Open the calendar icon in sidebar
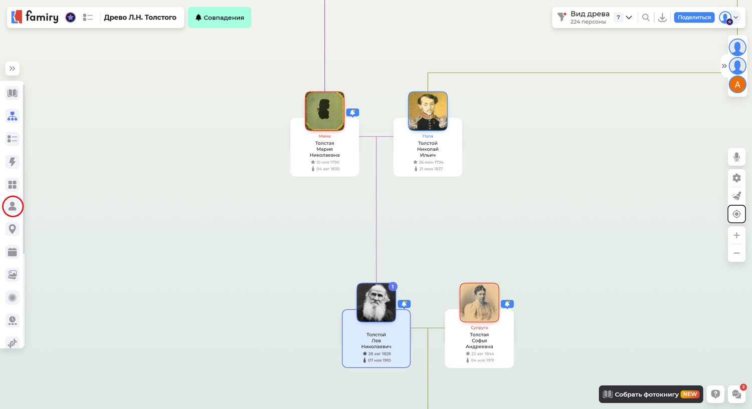Image resolution: width=752 pixels, height=409 pixels. click(x=13, y=252)
